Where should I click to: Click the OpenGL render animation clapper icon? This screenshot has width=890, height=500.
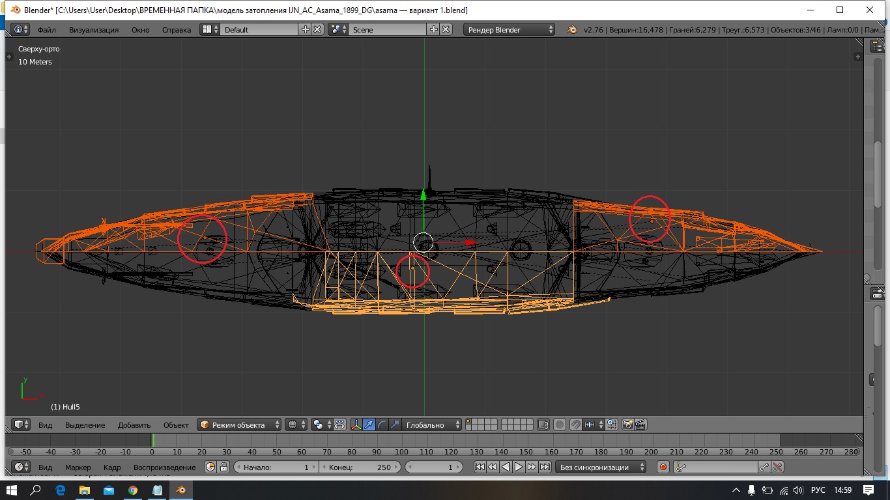640,424
